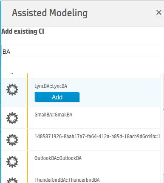Screen dimensions: 164x183
Task: Select the 1485871926-8bab17a7 CI entry
Action: [x=97, y=137]
